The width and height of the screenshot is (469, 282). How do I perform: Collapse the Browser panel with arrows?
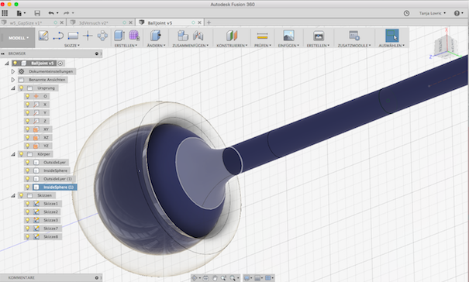(3, 53)
